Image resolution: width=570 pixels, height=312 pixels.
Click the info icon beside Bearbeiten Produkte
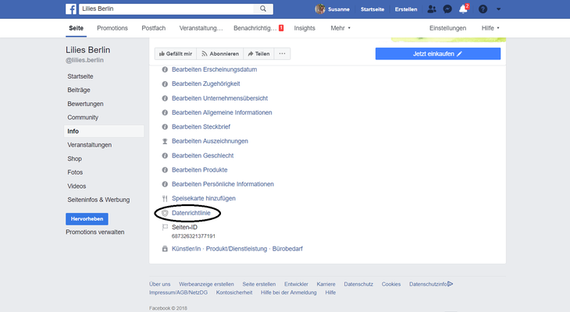[x=165, y=169]
